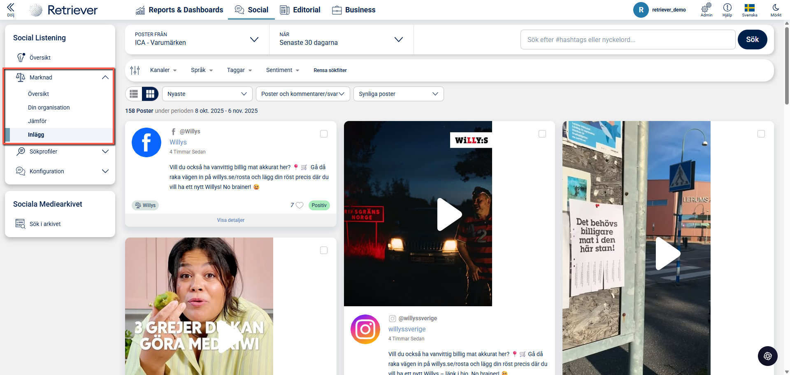Open the Poster och kommentarer/svar dropdown
This screenshot has height=375, width=790.
[x=303, y=94]
